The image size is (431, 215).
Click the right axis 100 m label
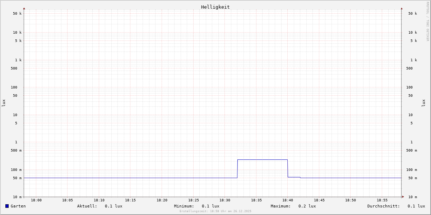[x=412, y=170]
